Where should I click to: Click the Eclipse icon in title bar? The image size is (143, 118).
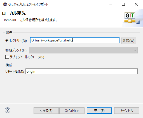click(x=5, y=4)
